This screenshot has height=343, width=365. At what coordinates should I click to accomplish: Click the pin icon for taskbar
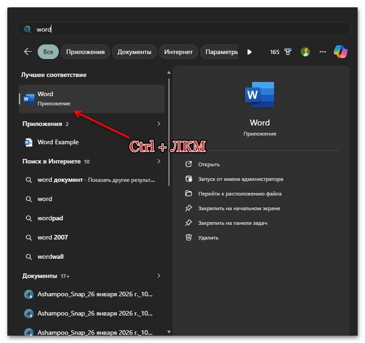pos(189,223)
